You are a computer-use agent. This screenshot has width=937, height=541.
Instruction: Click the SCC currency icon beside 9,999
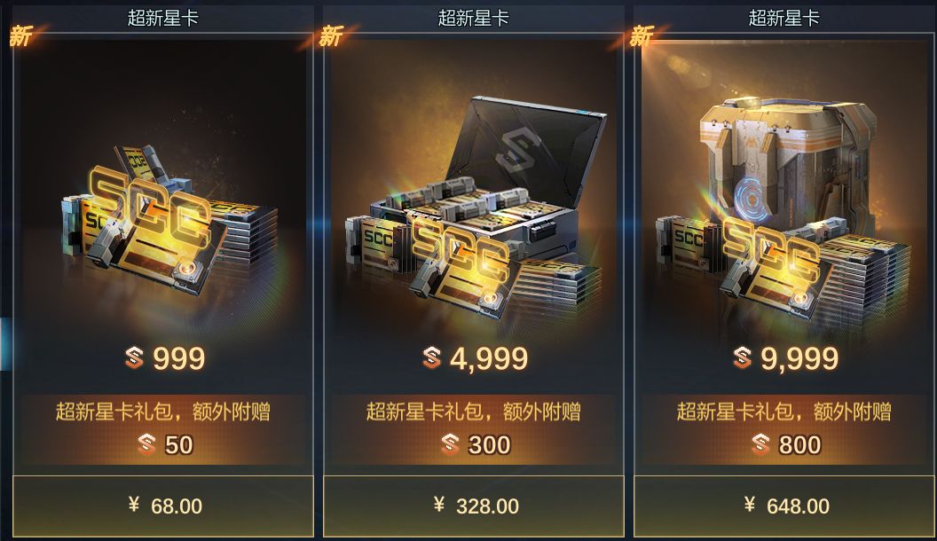742,357
